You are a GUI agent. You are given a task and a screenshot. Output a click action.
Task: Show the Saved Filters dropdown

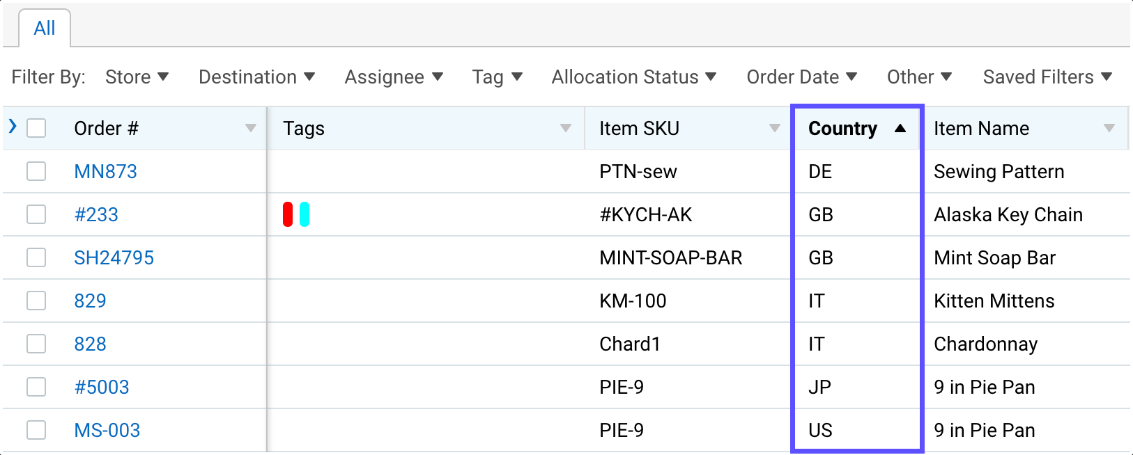(x=1047, y=77)
